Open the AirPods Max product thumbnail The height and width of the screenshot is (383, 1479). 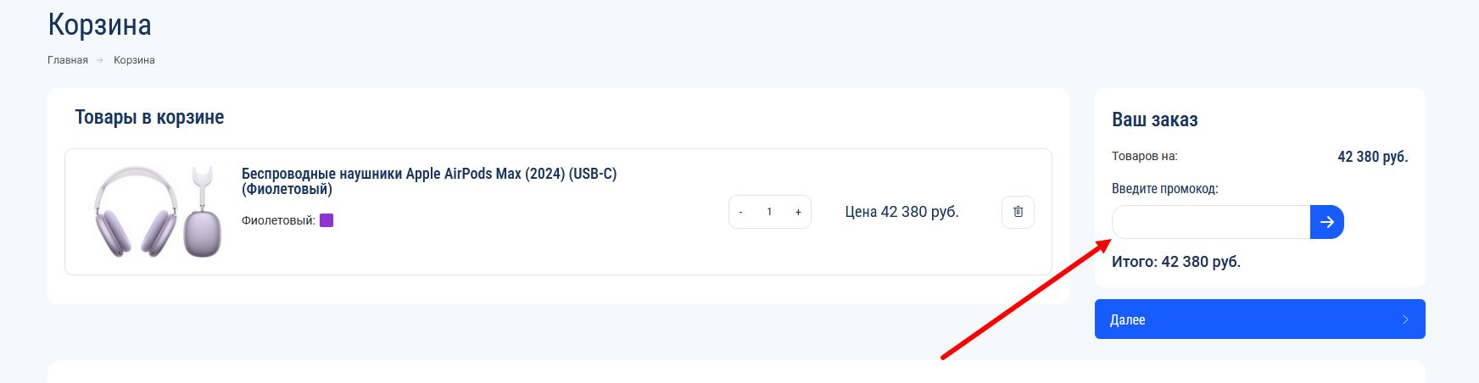[158, 212]
